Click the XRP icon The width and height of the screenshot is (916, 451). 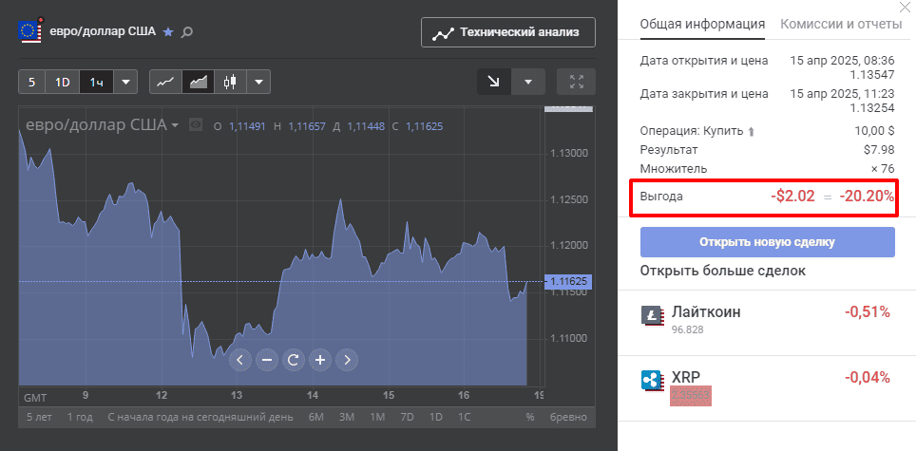[x=653, y=381]
